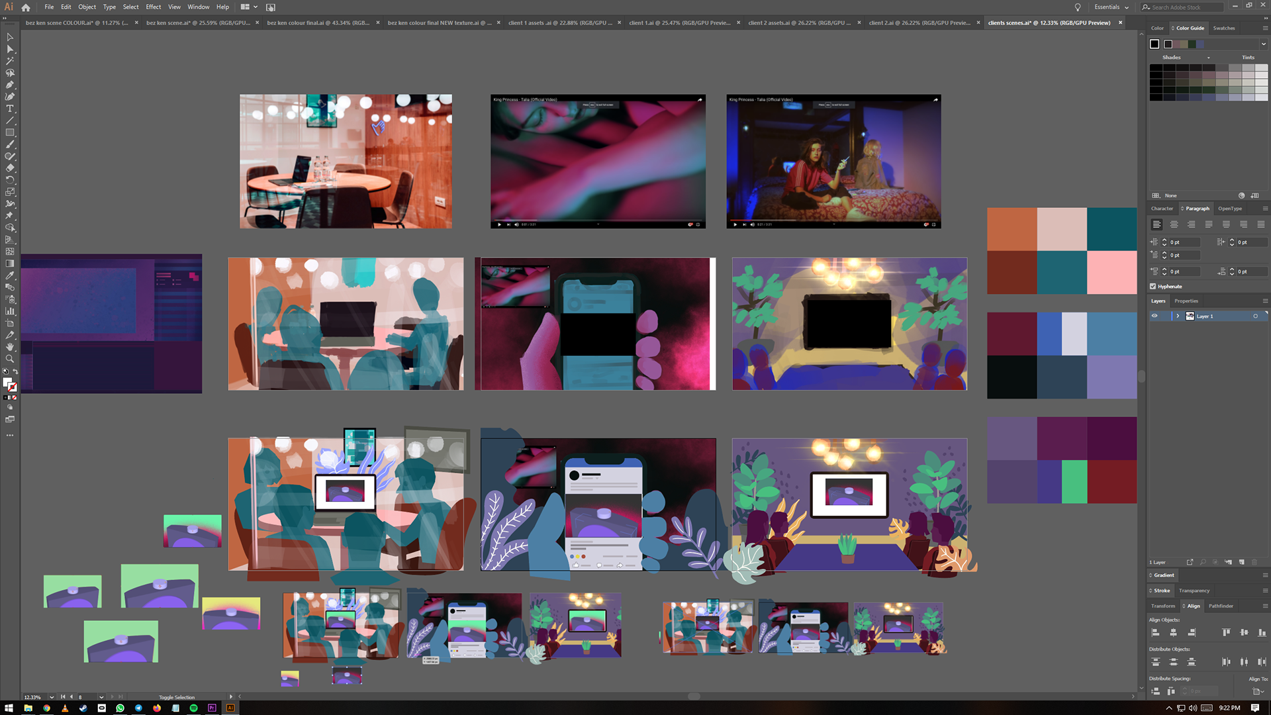Open harmony rules dropdown in Color Guide
Viewport: 1271px width, 715px height.
click(1263, 44)
